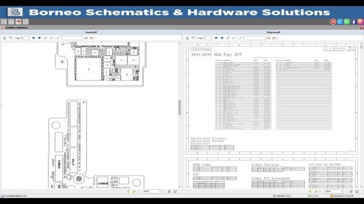Viewport: 364px width, 204px height.
Task: Find previous search result in diagram.pdf
Action: [x=268, y=38]
